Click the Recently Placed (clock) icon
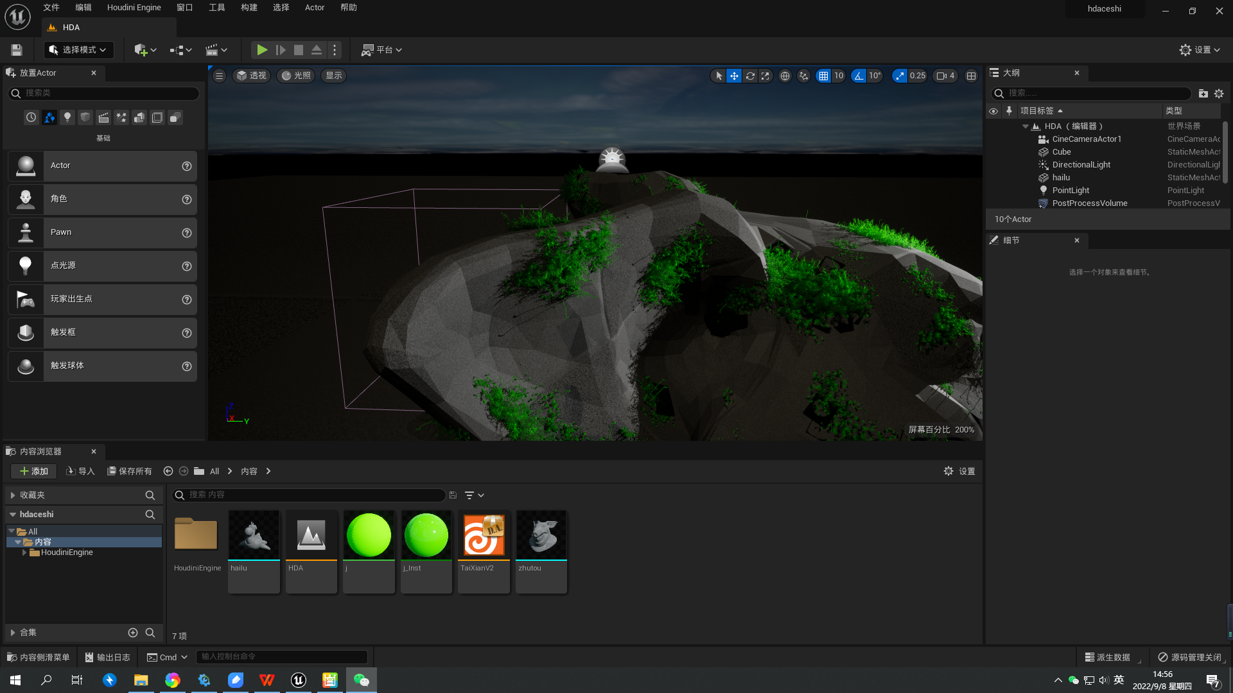1233x693 pixels. pyautogui.click(x=31, y=117)
